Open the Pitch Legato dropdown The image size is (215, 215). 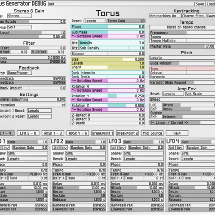pos(182,58)
